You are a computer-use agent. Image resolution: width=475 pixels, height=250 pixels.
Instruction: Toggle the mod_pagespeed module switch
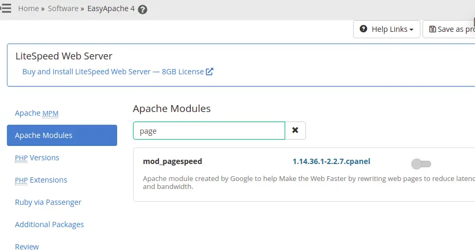coord(421,164)
